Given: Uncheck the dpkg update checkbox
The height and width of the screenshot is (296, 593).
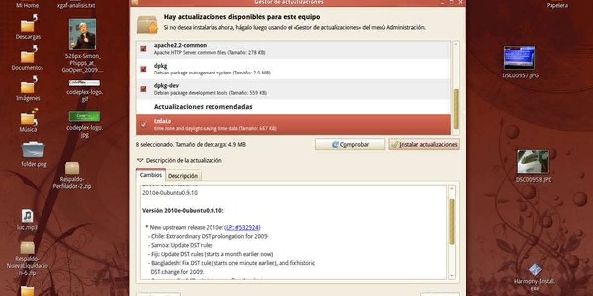Looking at the screenshot, I should pyautogui.click(x=144, y=69).
